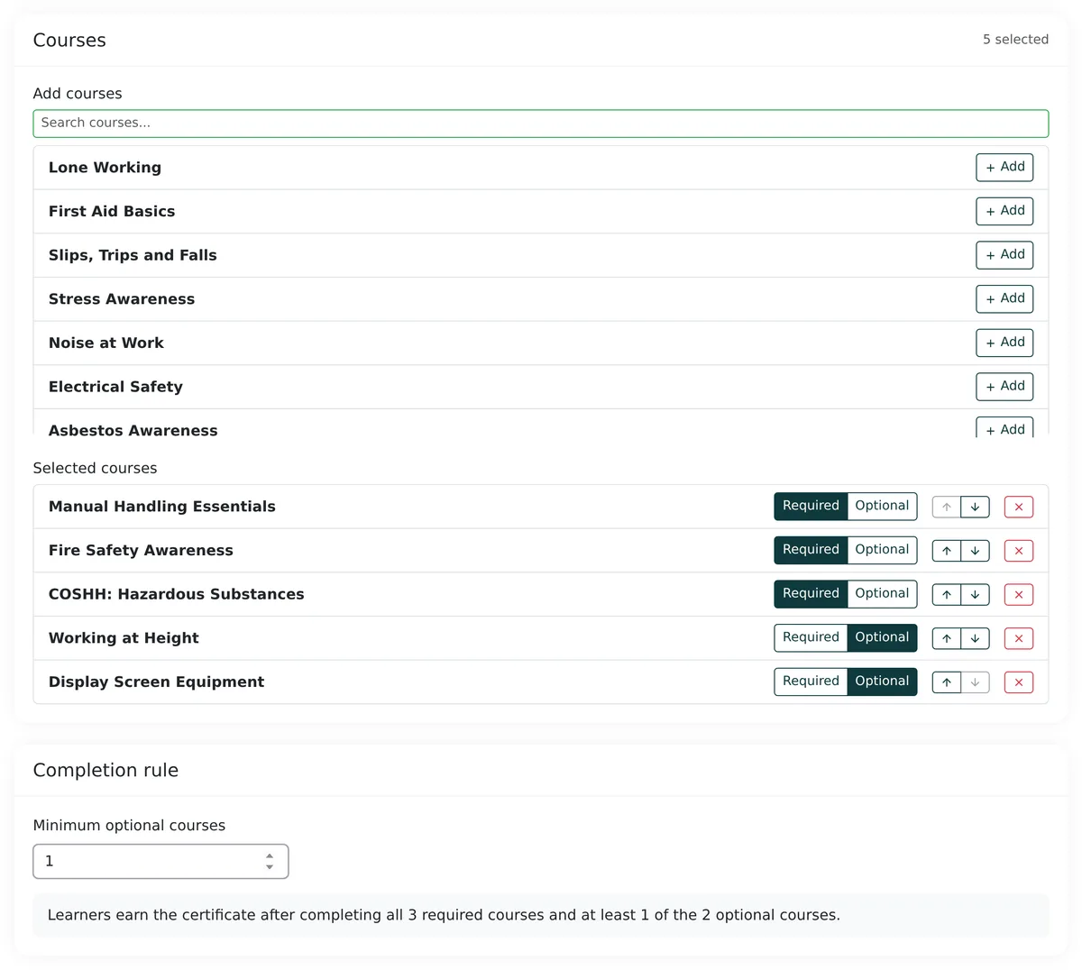Add the Noise at Work course
Image resolution: width=1082 pixels, height=970 pixels.
point(1004,343)
